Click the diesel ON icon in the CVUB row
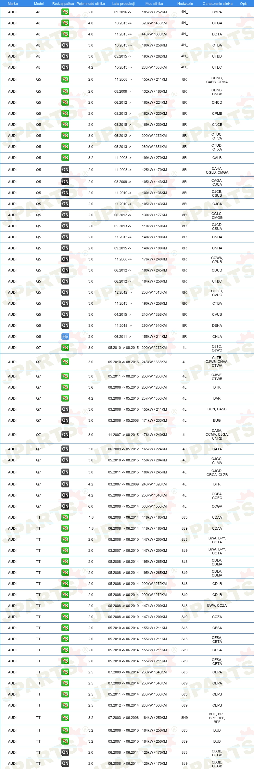Viewport: 254px width, 769px height. pos(65,314)
